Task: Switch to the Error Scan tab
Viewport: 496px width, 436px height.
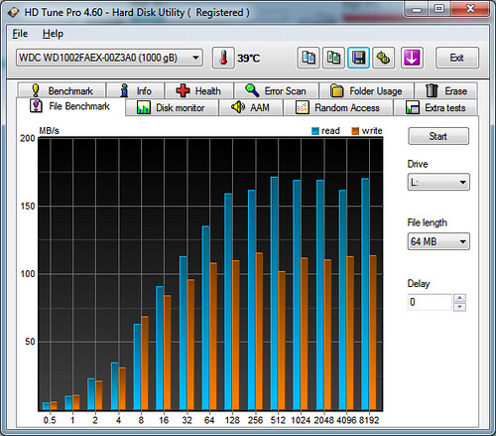Action: (277, 90)
